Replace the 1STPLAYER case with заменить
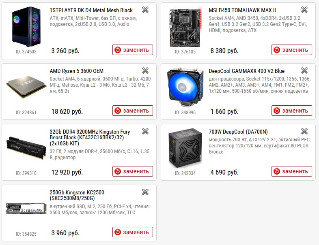319x245 pixels. [x=133, y=50]
